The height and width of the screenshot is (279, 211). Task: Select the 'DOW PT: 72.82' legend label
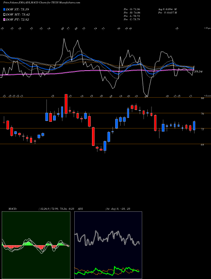coord(17,19)
